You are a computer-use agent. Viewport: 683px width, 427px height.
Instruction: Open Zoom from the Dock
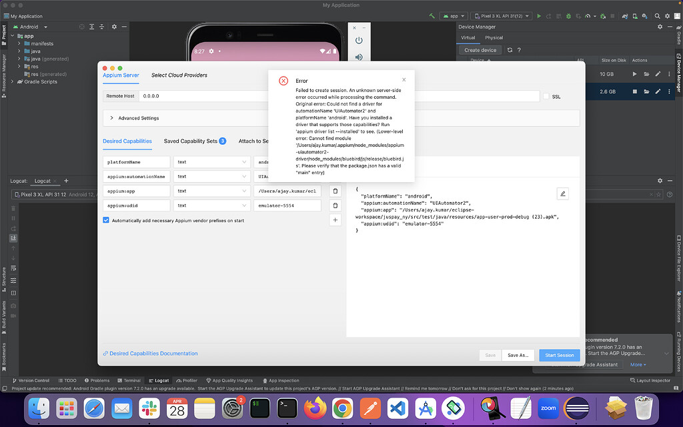click(548, 408)
